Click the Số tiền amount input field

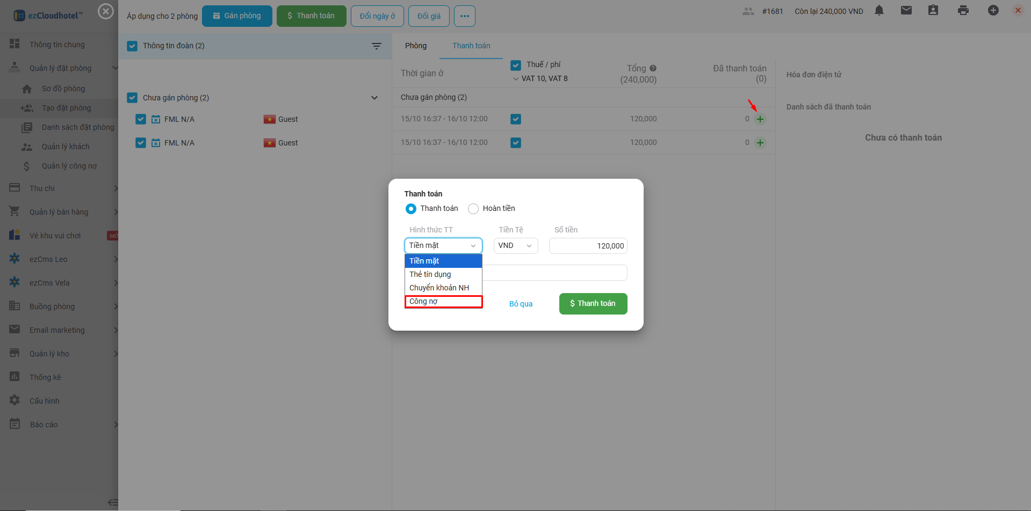pos(588,246)
